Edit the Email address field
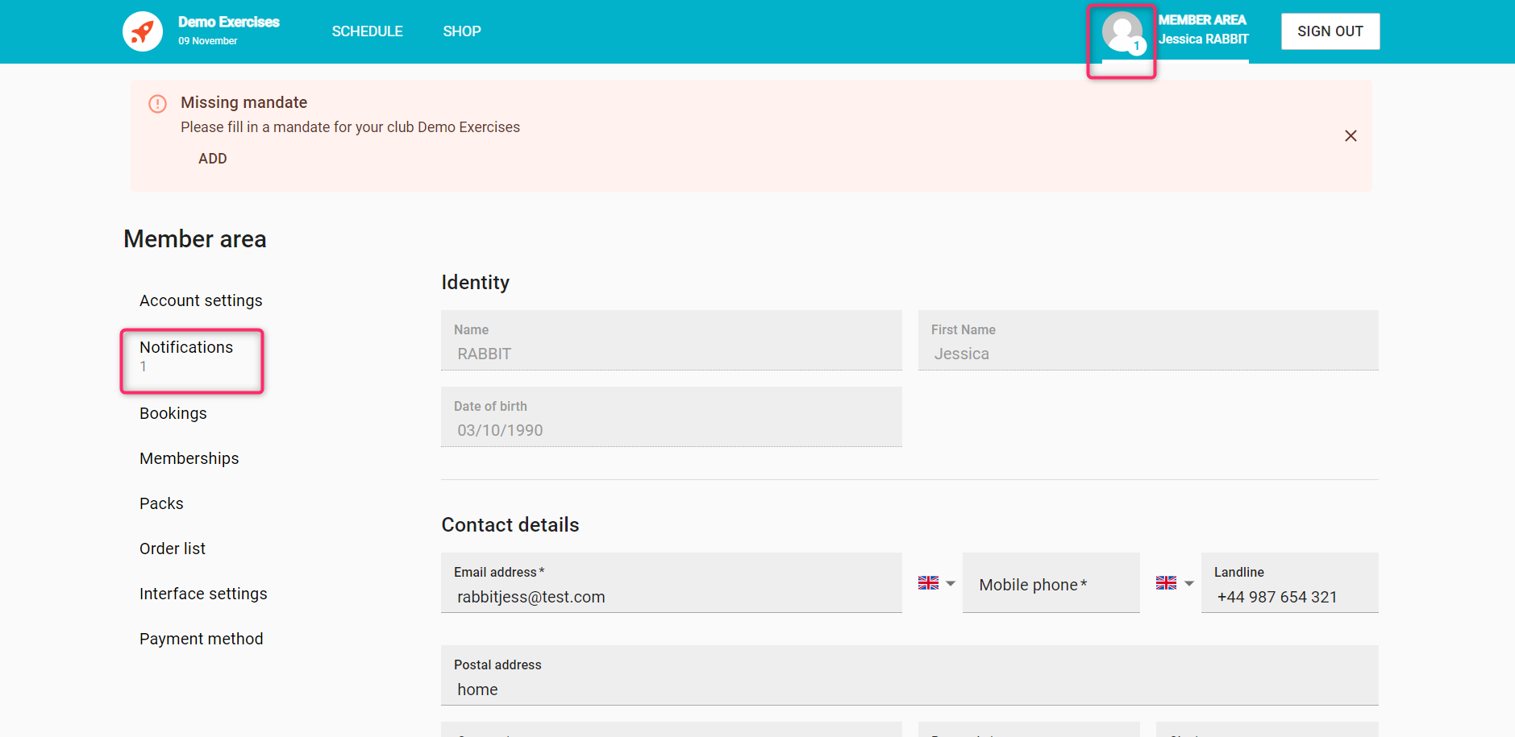The image size is (1515, 737). click(x=671, y=583)
